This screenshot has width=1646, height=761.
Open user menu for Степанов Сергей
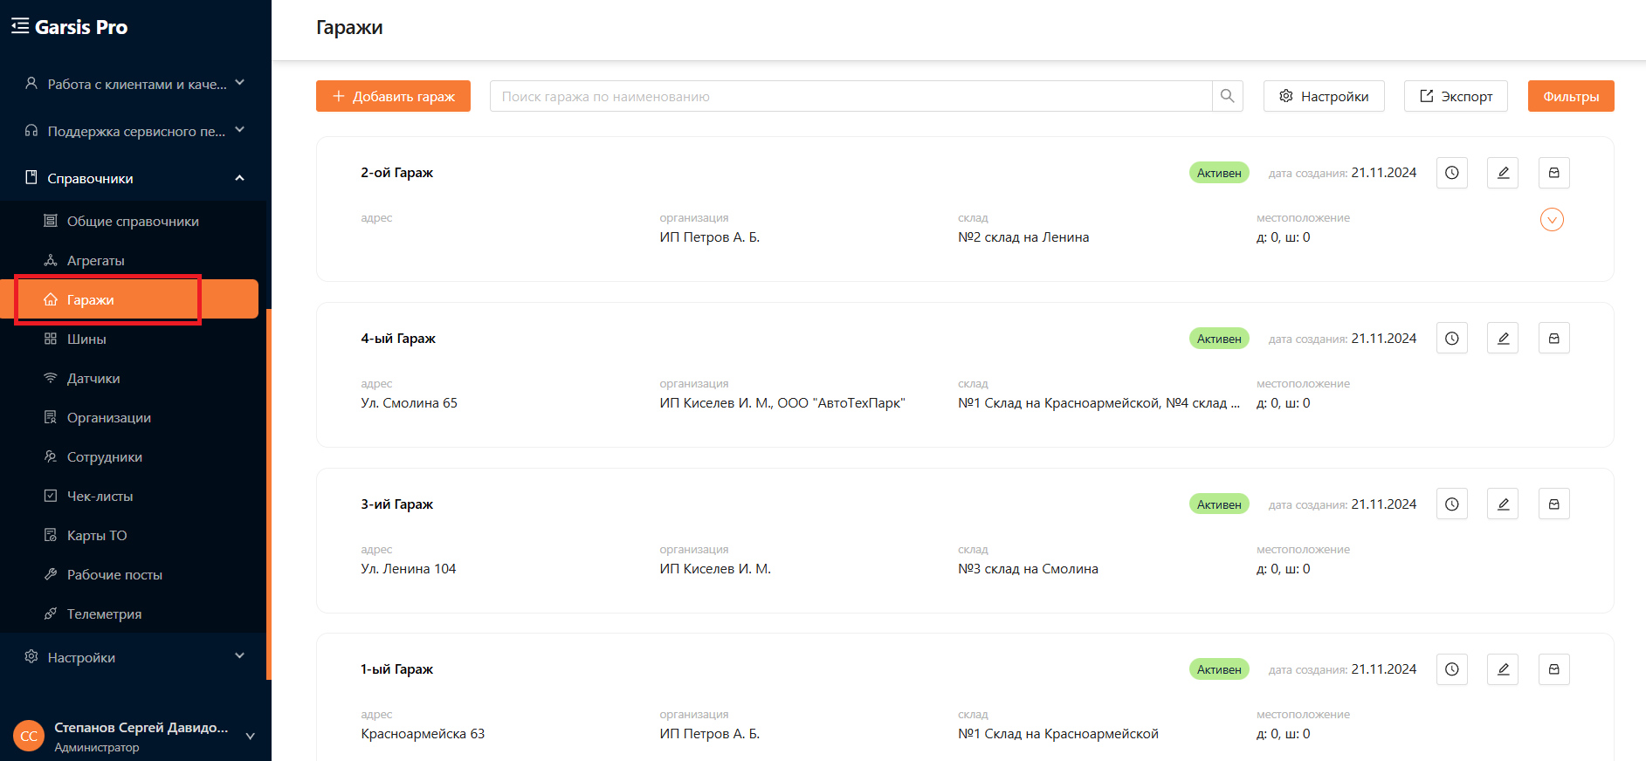pos(135,736)
